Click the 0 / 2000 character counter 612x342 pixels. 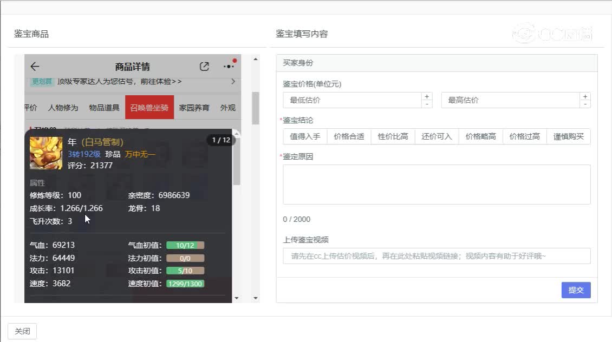[297, 219]
